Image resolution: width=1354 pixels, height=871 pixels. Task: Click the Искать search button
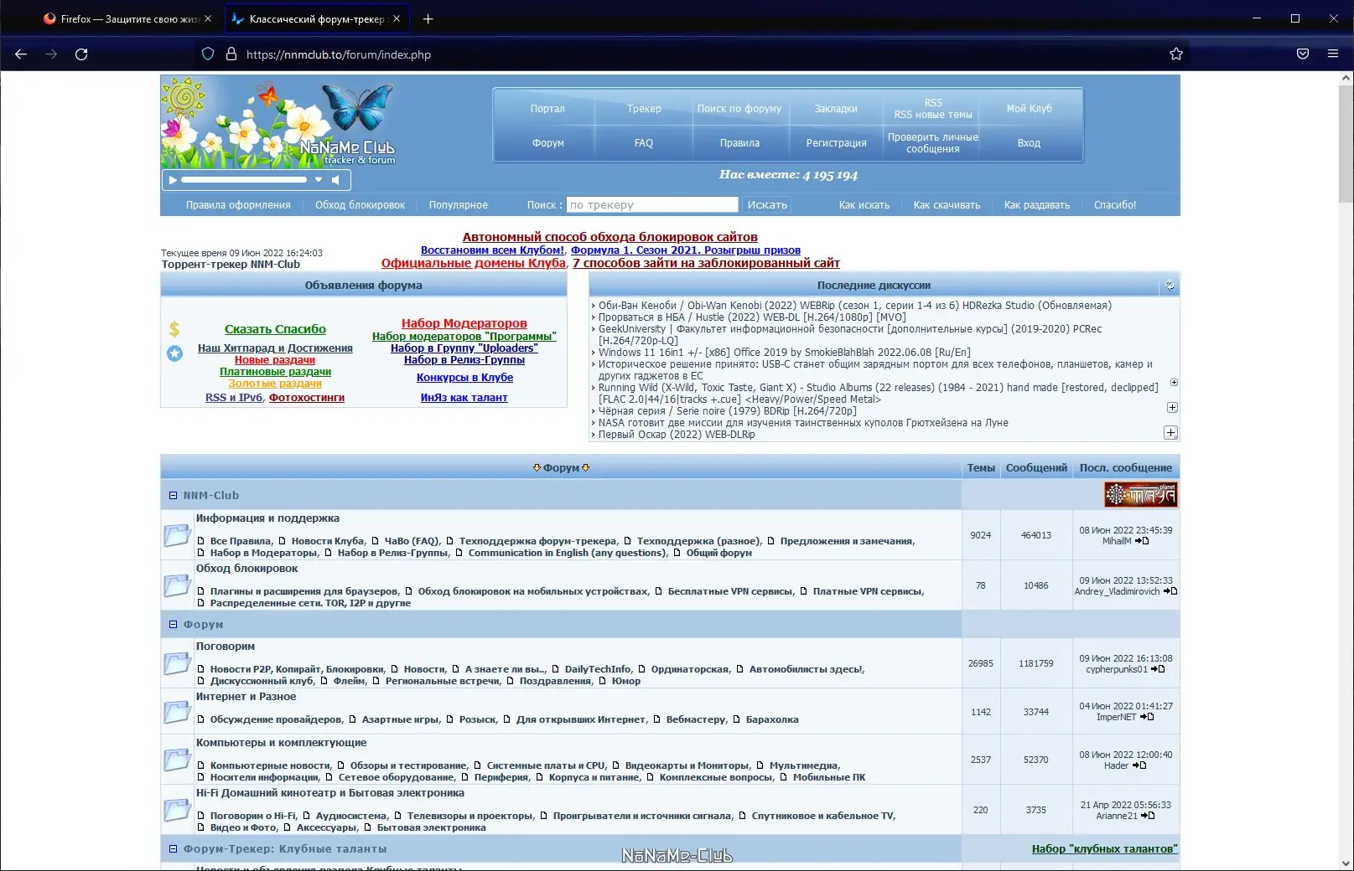tap(767, 205)
